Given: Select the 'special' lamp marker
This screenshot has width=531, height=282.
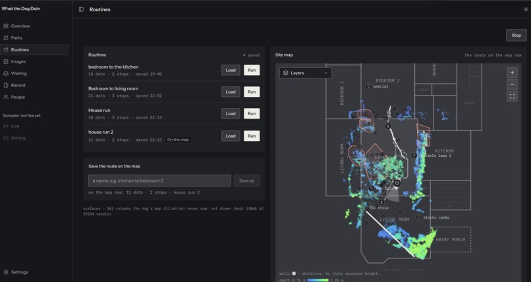Looking at the screenshot, I should (368, 86).
